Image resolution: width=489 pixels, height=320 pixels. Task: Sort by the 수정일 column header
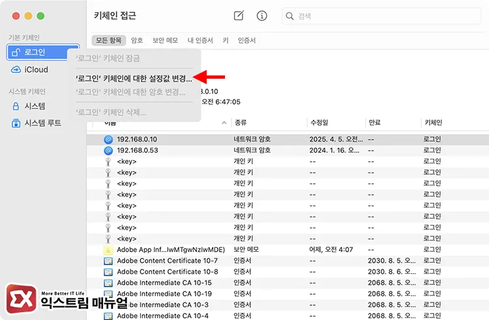coord(319,122)
